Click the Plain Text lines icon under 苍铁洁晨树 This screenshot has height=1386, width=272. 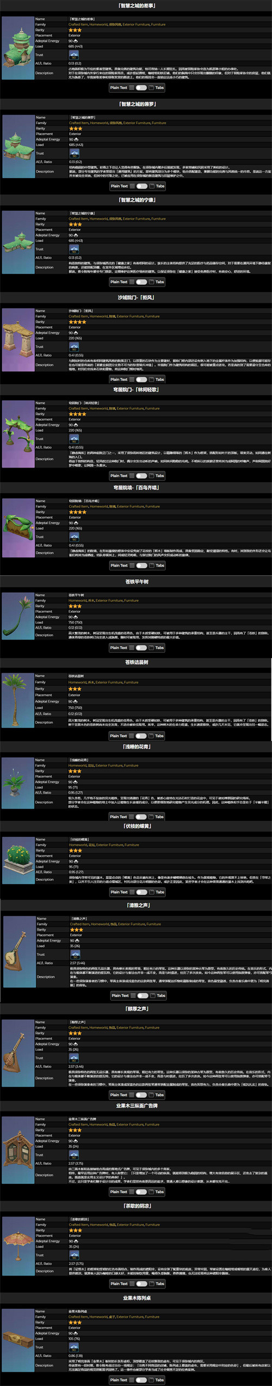pos(132,735)
